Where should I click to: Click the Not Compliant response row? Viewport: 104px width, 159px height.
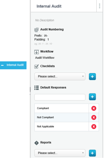[x=62, y=117]
